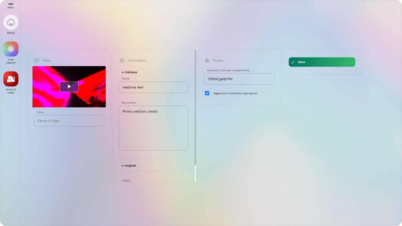Focus the Cerca il video search field

[69, 121]
